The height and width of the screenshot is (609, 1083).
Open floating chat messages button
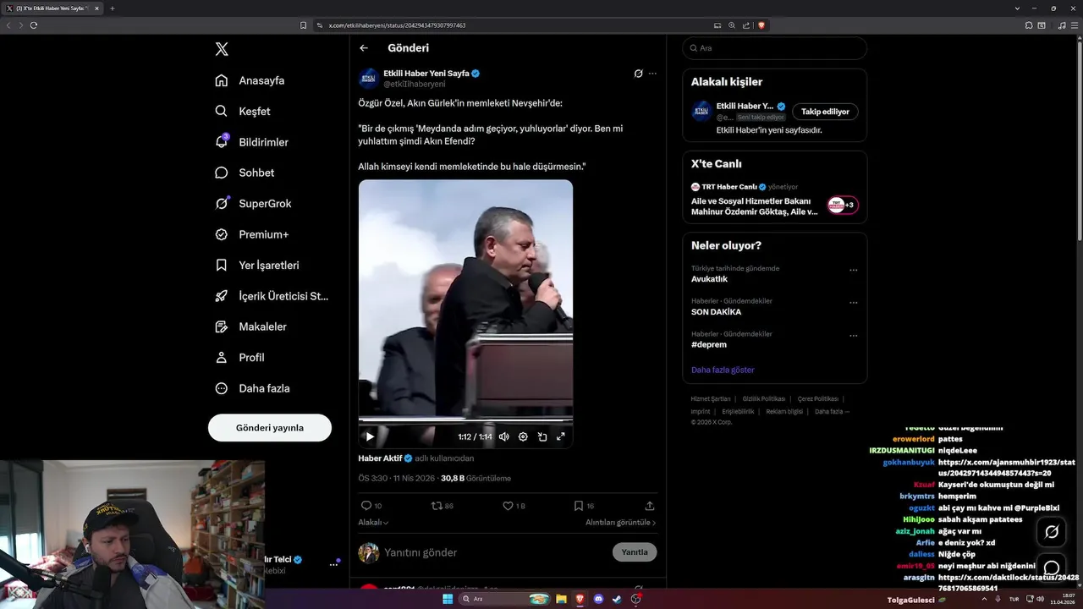click(x=1052, y=568)
